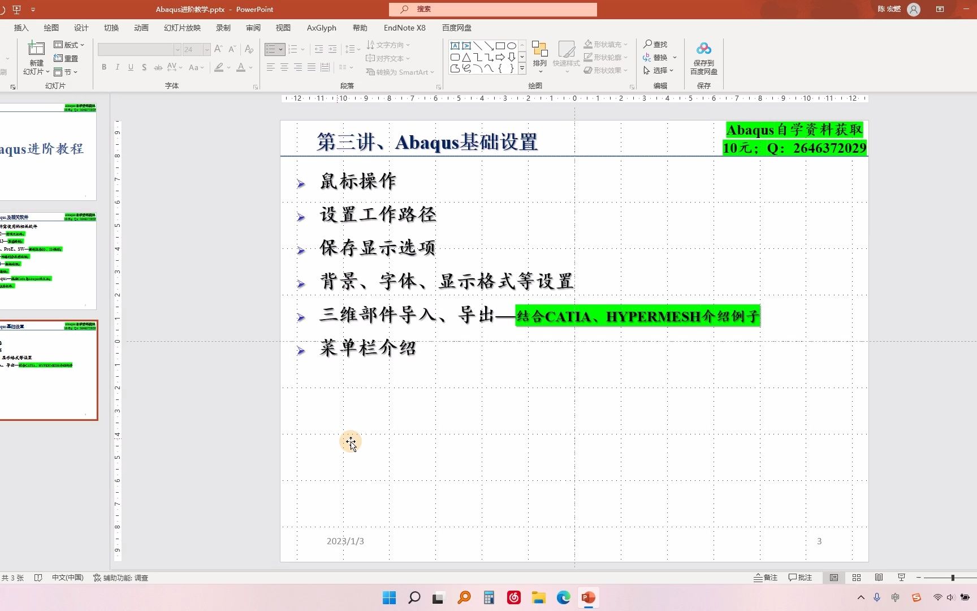The height and width of the screenshot is (611, 977).
Task: Clear all formatting with the eraser A icon
Action: (x=249, y=49)
